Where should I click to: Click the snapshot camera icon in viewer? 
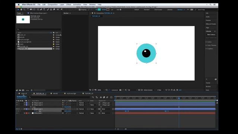pyautogui.click(x=120, y=90)
